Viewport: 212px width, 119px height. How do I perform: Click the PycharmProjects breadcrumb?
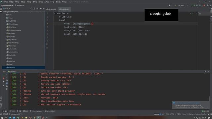coord(7,5)
